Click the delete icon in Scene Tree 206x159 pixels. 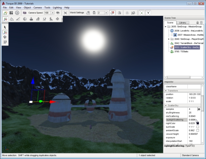201,22
